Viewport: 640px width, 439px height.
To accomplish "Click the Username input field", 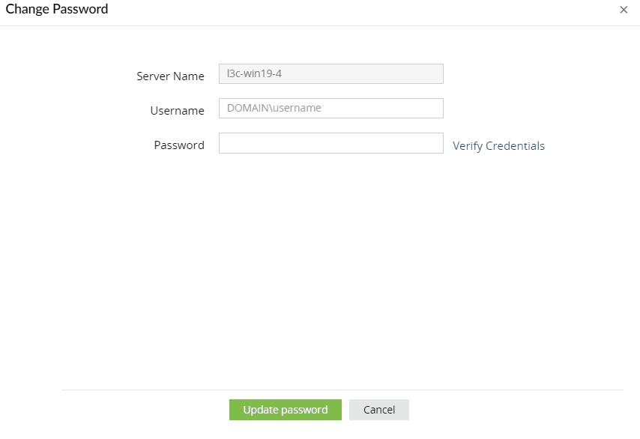I will click(330, 108).
